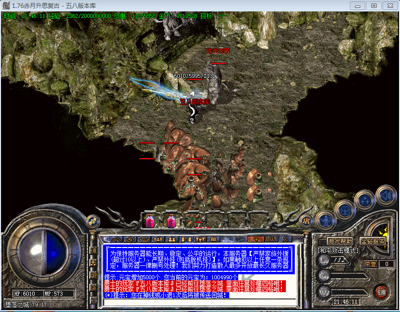This screenshot has height=312, width=400.
Task: Click the three-trophy icon in chat toolbar
Action: (x=200, y=240)
